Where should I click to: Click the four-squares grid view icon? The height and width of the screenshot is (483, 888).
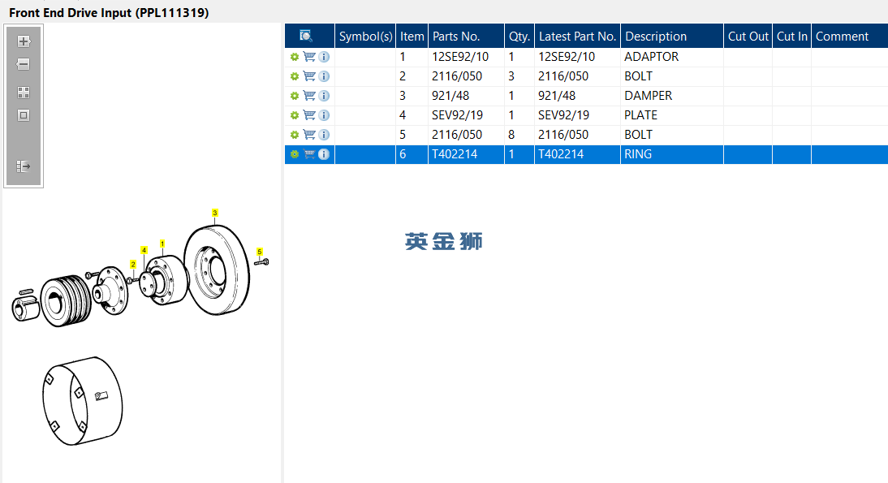pyautogui.click(x=24, y=93)
